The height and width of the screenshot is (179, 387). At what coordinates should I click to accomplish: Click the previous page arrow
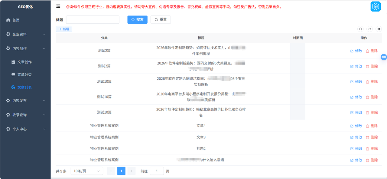[111, 171]
